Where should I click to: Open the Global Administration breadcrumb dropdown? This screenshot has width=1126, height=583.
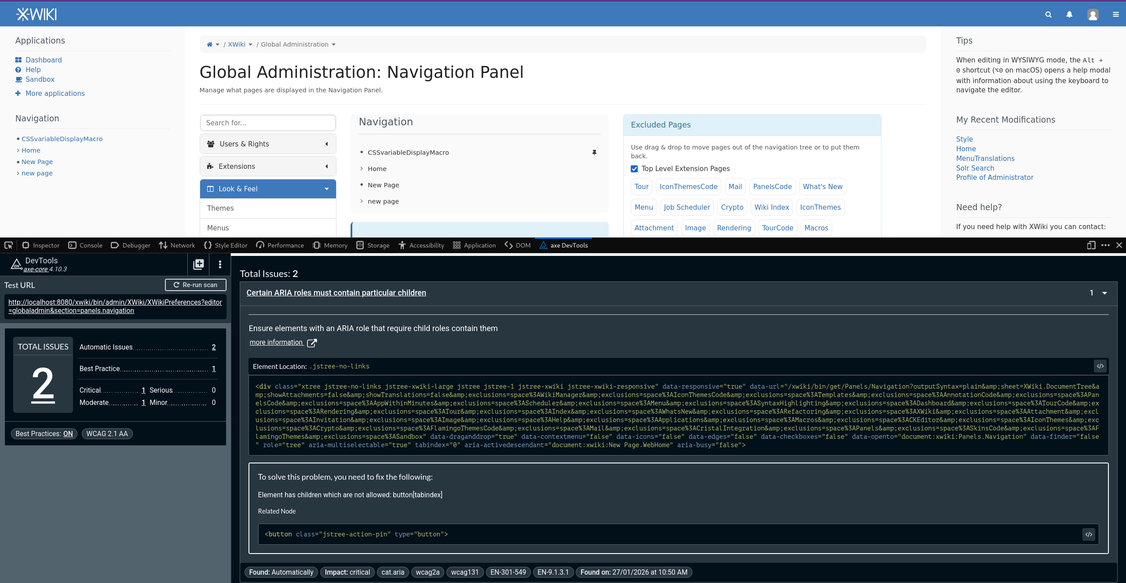[333, 45]
